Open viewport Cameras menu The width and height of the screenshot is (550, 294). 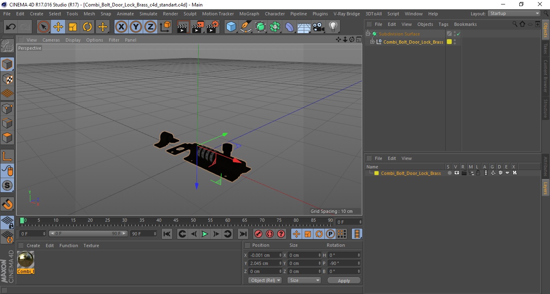(51, 40)
